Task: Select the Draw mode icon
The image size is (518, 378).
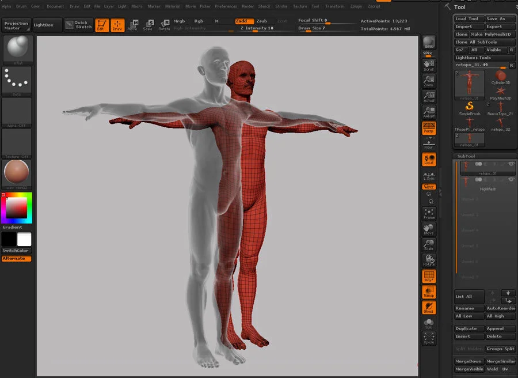Action: (117, 25)
